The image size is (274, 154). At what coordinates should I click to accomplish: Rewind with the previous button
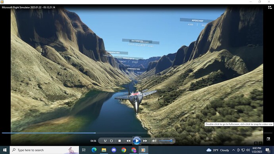pyautogui.click(x=128, y=141)
